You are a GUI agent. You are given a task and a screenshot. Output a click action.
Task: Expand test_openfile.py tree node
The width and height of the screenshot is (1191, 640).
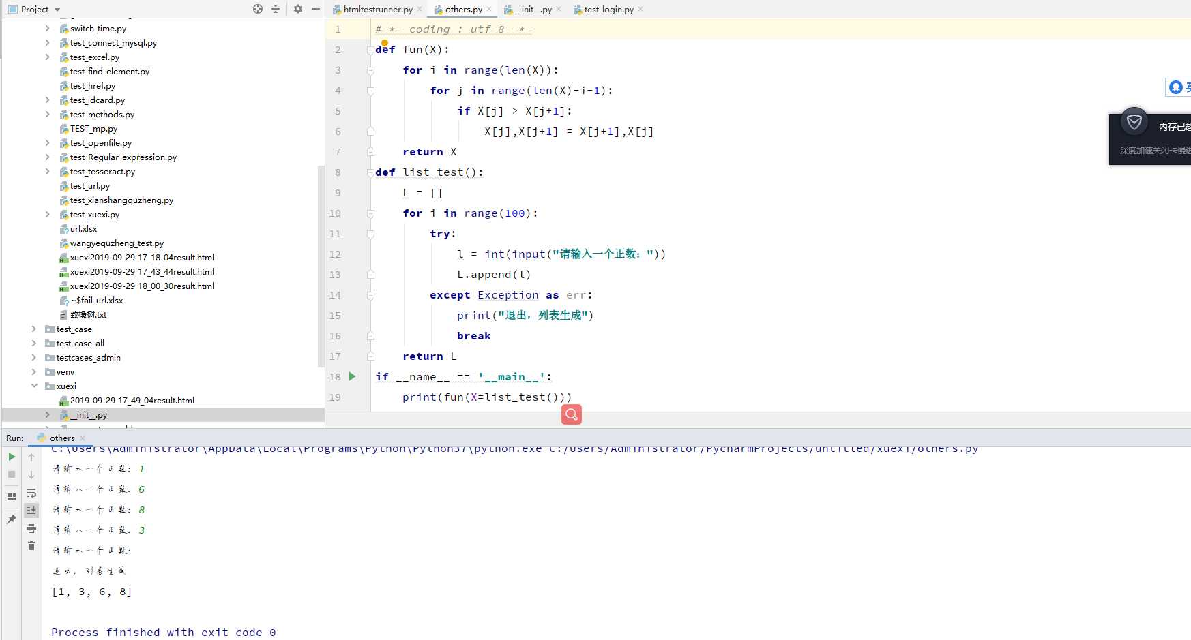pyautogui.click(x=47, y=143)
